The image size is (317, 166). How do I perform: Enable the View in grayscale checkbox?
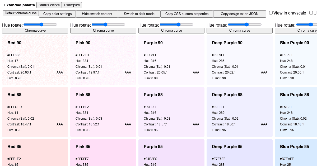[271, 12]
